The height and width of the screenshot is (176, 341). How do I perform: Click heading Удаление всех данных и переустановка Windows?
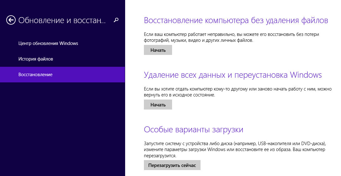[232, 75]
